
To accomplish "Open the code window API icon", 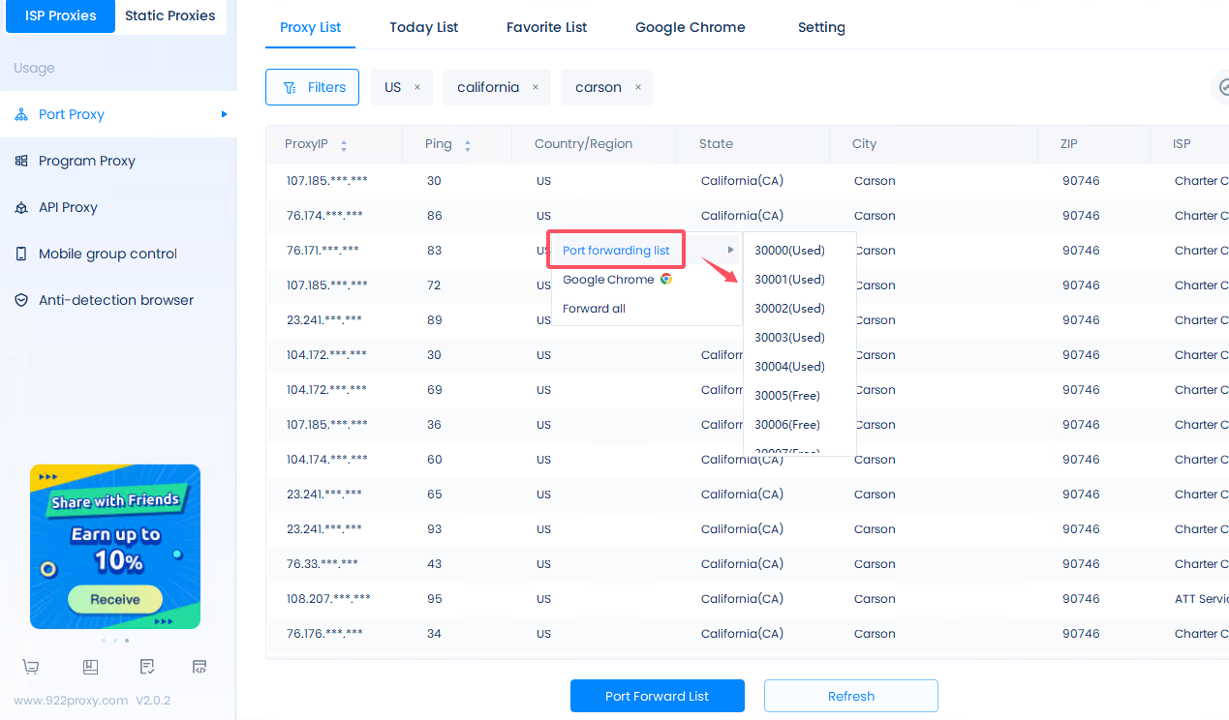I will coord(200,667).
